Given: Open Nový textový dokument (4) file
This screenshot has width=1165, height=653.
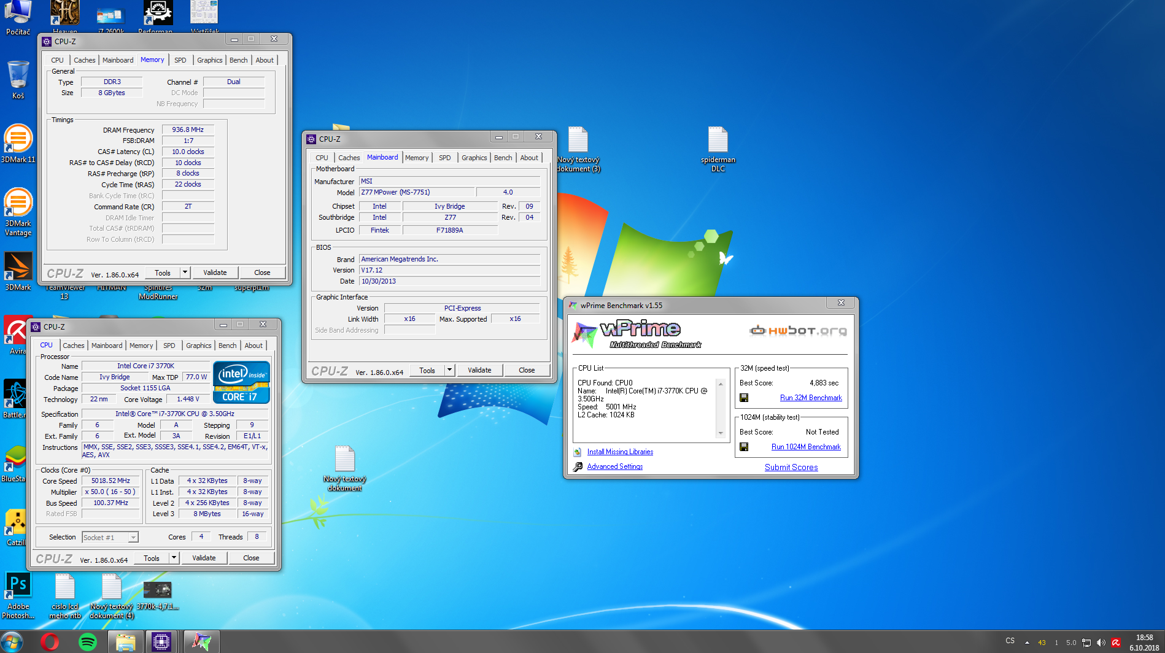Looking at the screenshot, I should coord(111,595).
